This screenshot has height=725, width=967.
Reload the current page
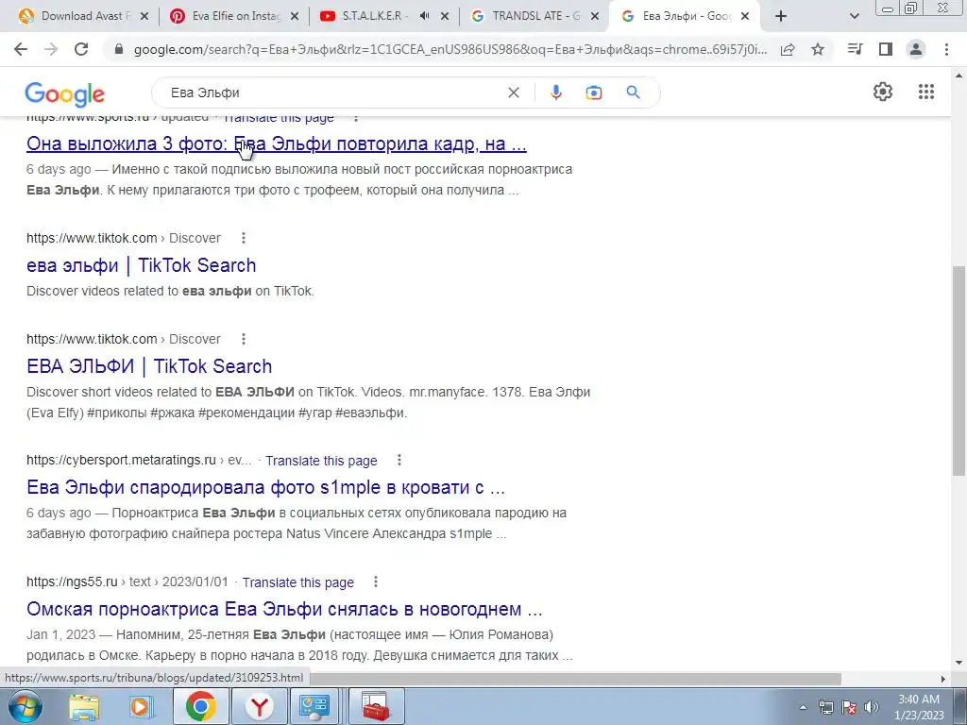(81, 49)
